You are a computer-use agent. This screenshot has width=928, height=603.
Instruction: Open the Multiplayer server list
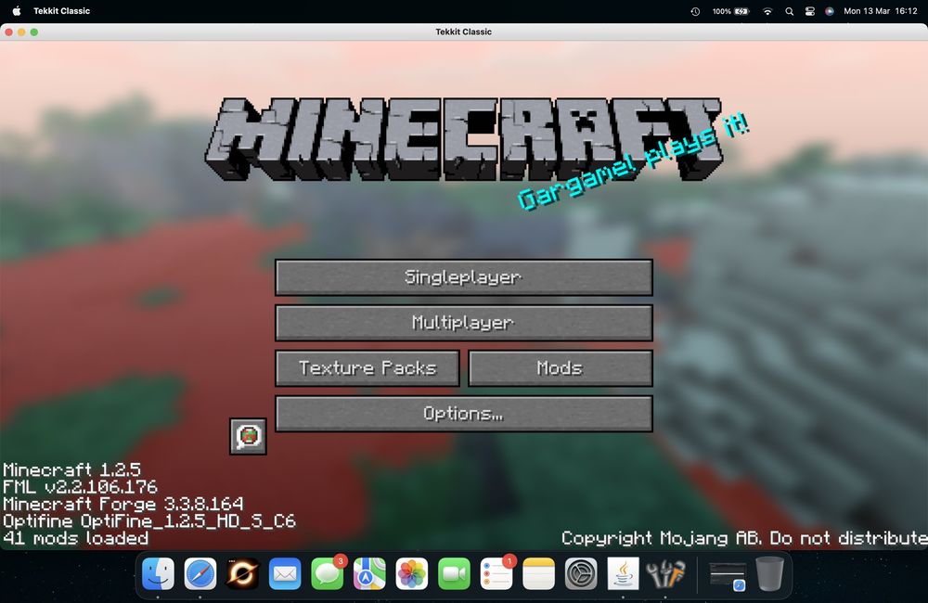click(x=463, y=323)
